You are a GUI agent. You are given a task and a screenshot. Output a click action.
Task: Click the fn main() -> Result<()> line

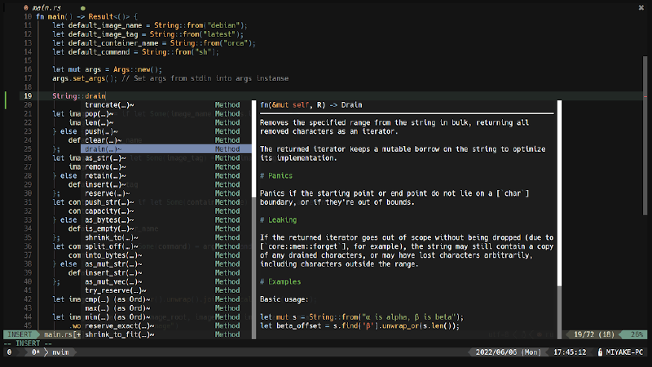[x=86, y=16]
